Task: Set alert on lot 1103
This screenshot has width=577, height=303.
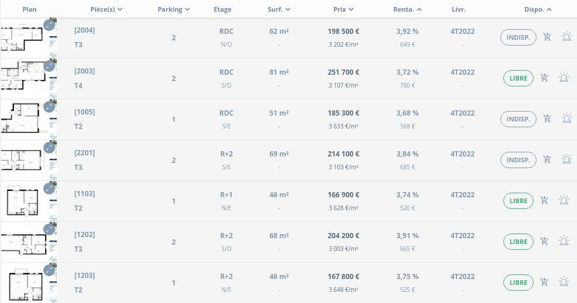Action: 564,201
